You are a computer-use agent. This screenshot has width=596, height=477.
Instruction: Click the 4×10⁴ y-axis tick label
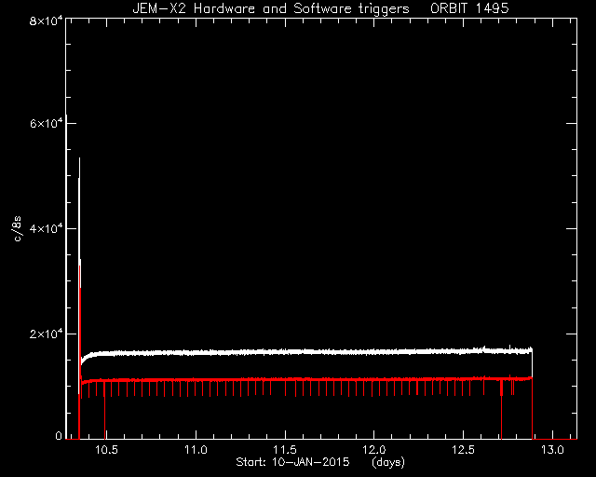[46, 228]
